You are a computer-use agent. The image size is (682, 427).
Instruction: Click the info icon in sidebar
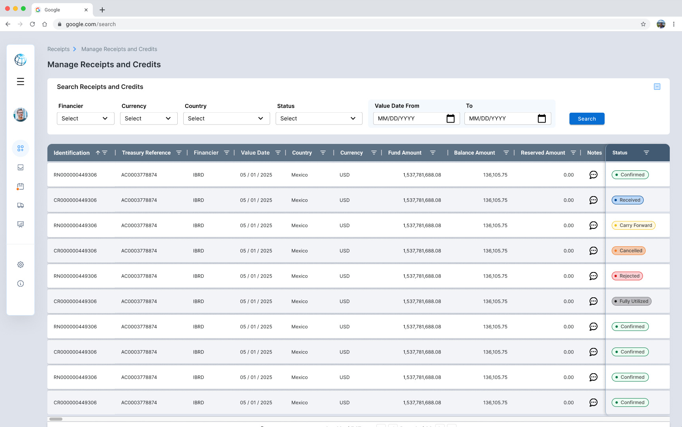pyautogui.click(x=21, y=283)
